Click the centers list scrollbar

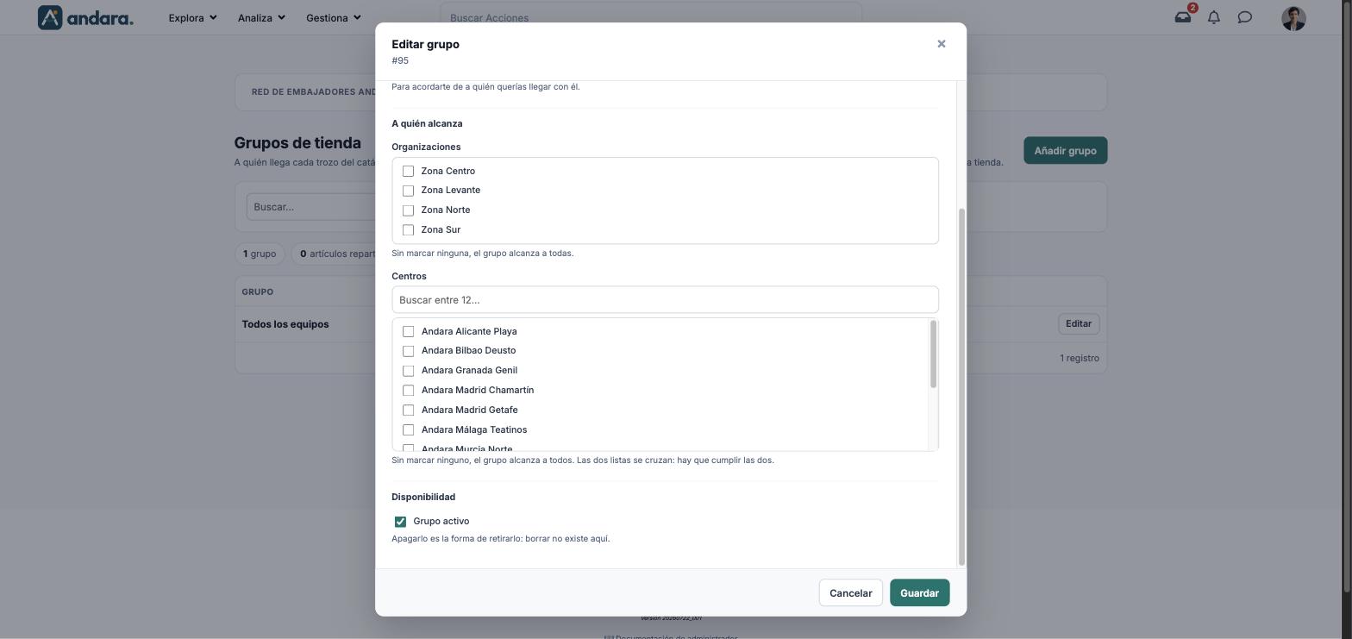click(x=933, y=354)
